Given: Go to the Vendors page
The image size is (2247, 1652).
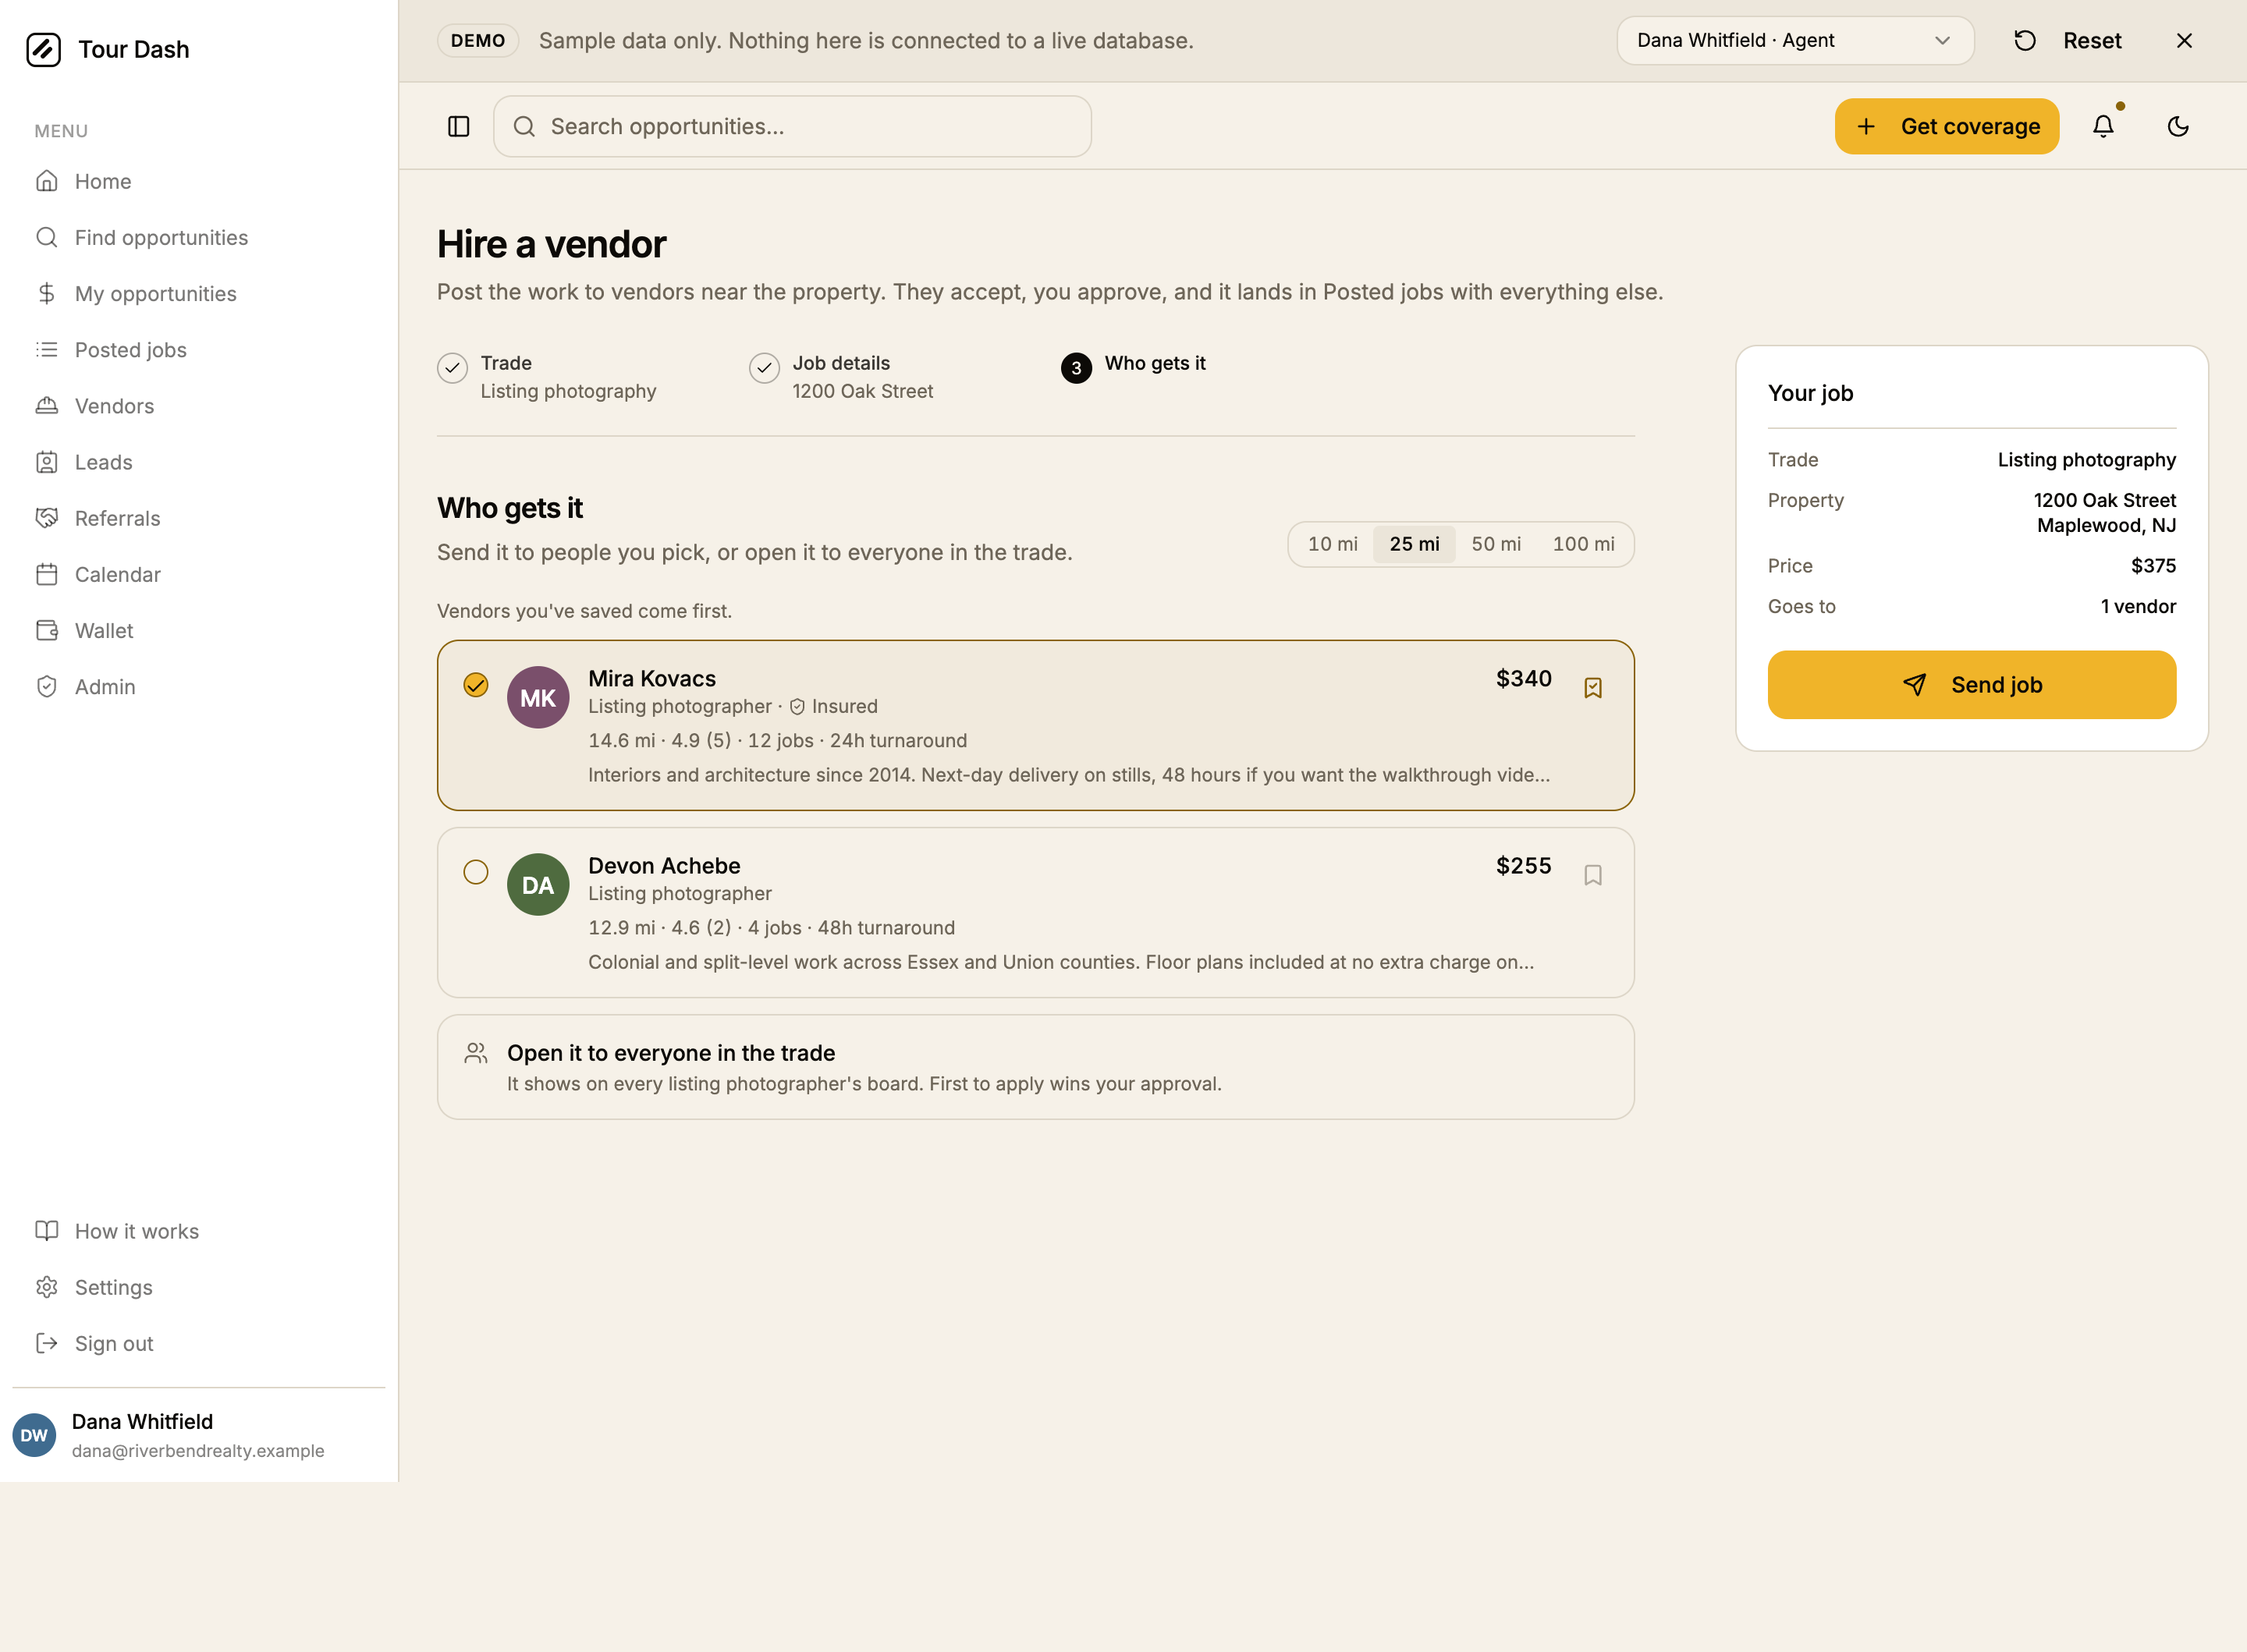Looking at the screenshot, I should pos(198,406).
